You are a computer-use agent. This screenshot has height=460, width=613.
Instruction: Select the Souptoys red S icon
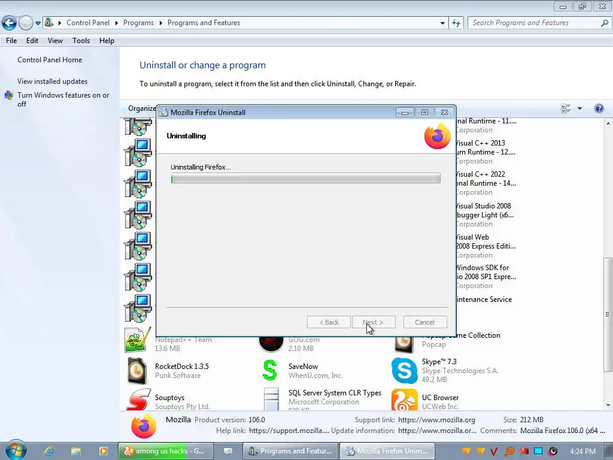coord(138,400)
